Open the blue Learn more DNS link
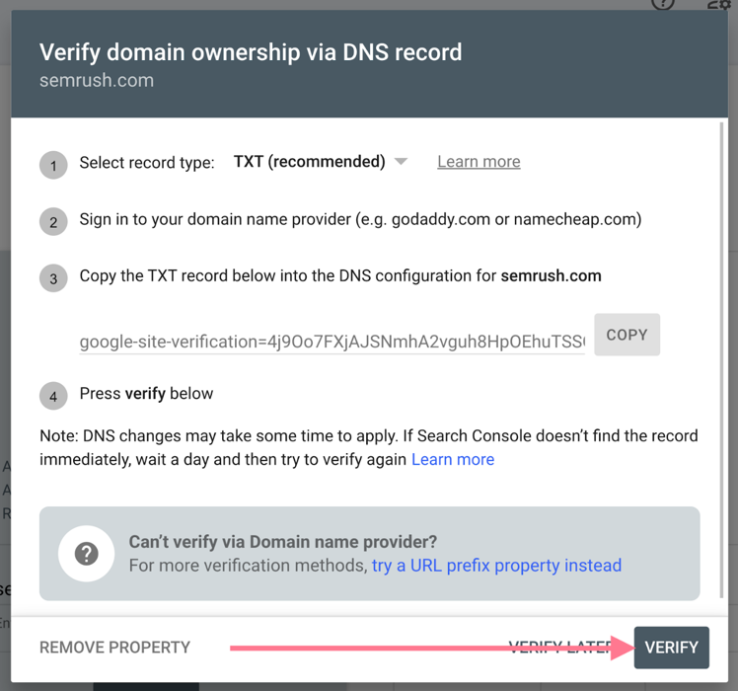Screen dimensions: 738x691 (453, 459)
